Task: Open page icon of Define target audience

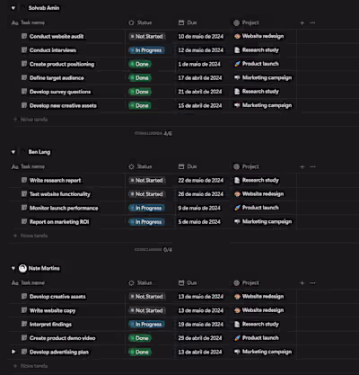Action: point(24,77)
